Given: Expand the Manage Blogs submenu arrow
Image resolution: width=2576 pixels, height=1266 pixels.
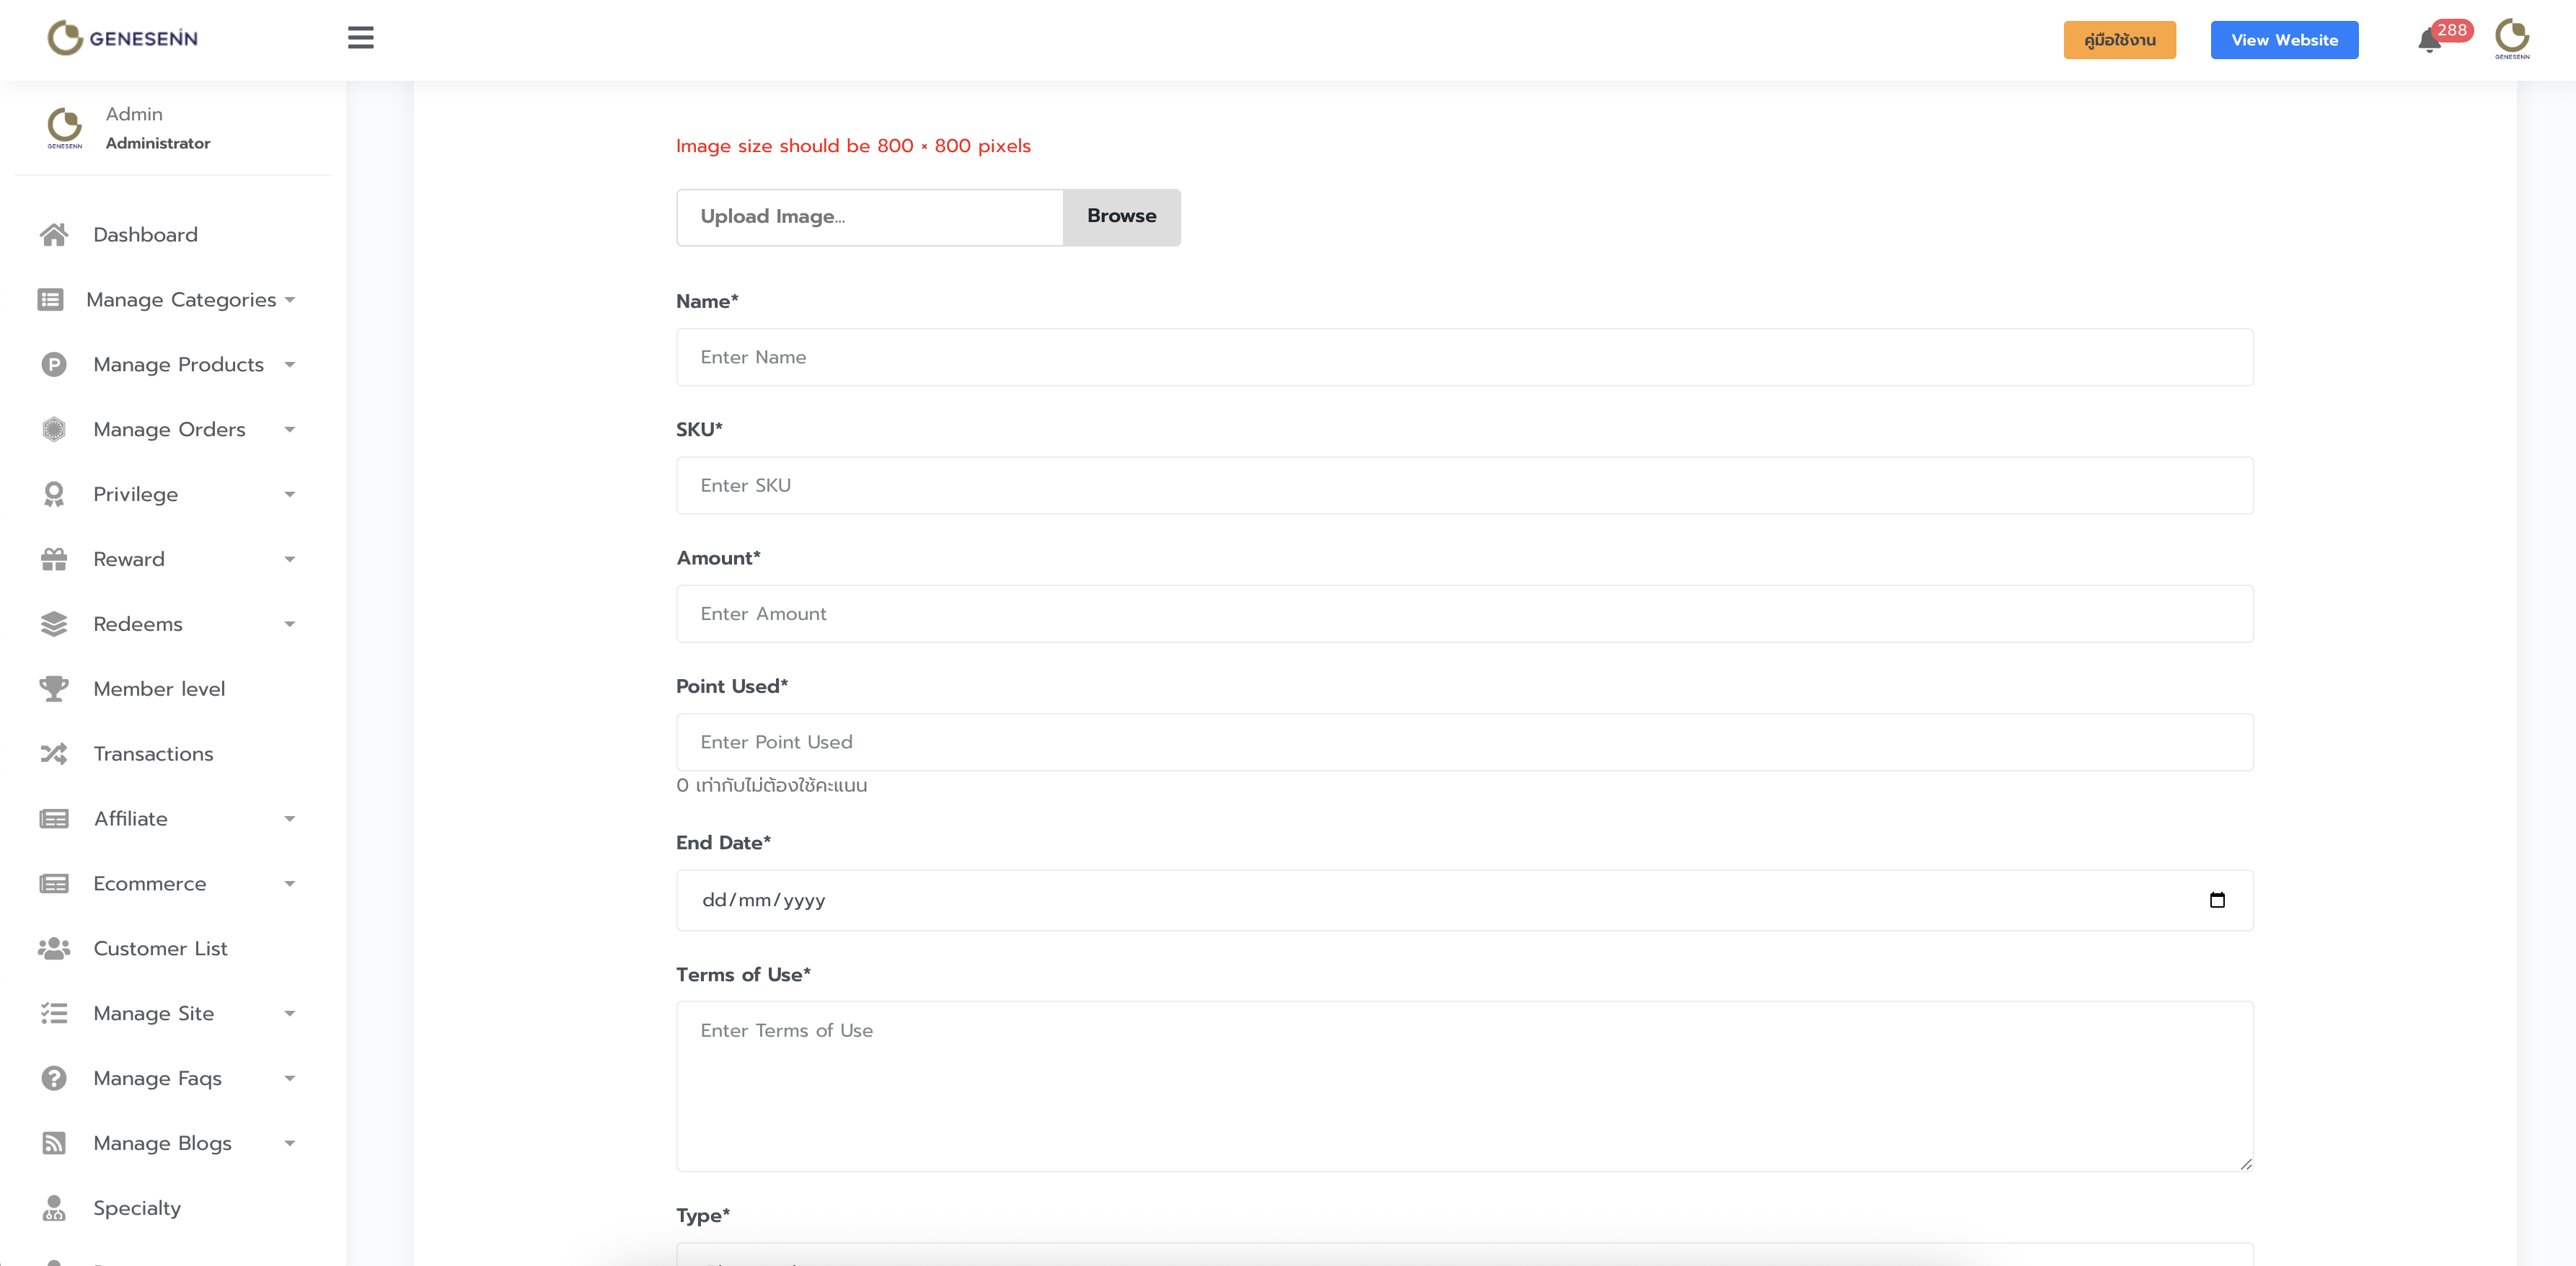Looking at the screenshot, I should [x=290, y=1143].
